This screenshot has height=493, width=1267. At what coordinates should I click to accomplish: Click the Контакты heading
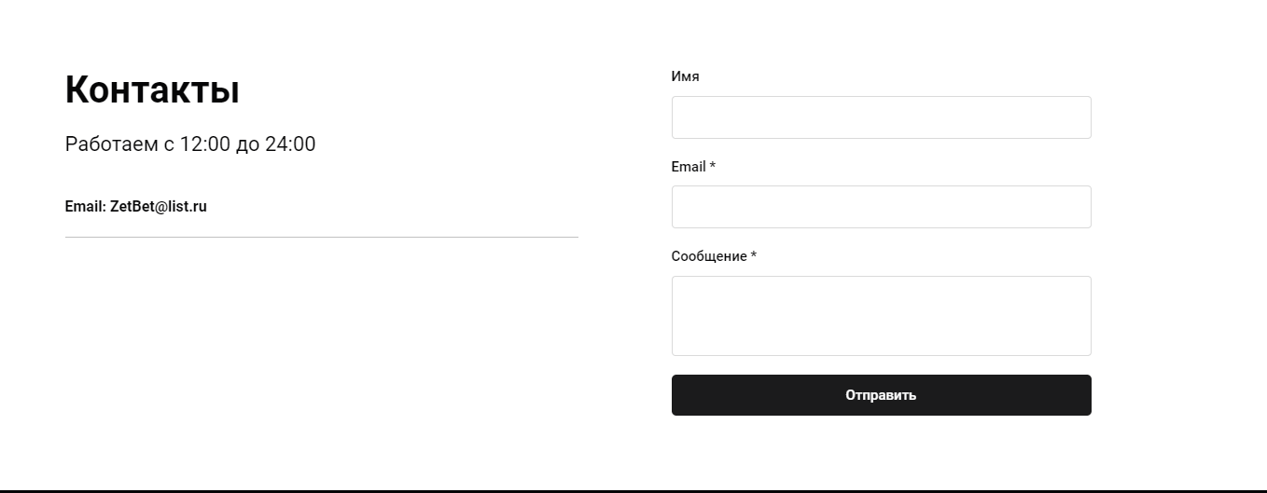click(152, 90)
